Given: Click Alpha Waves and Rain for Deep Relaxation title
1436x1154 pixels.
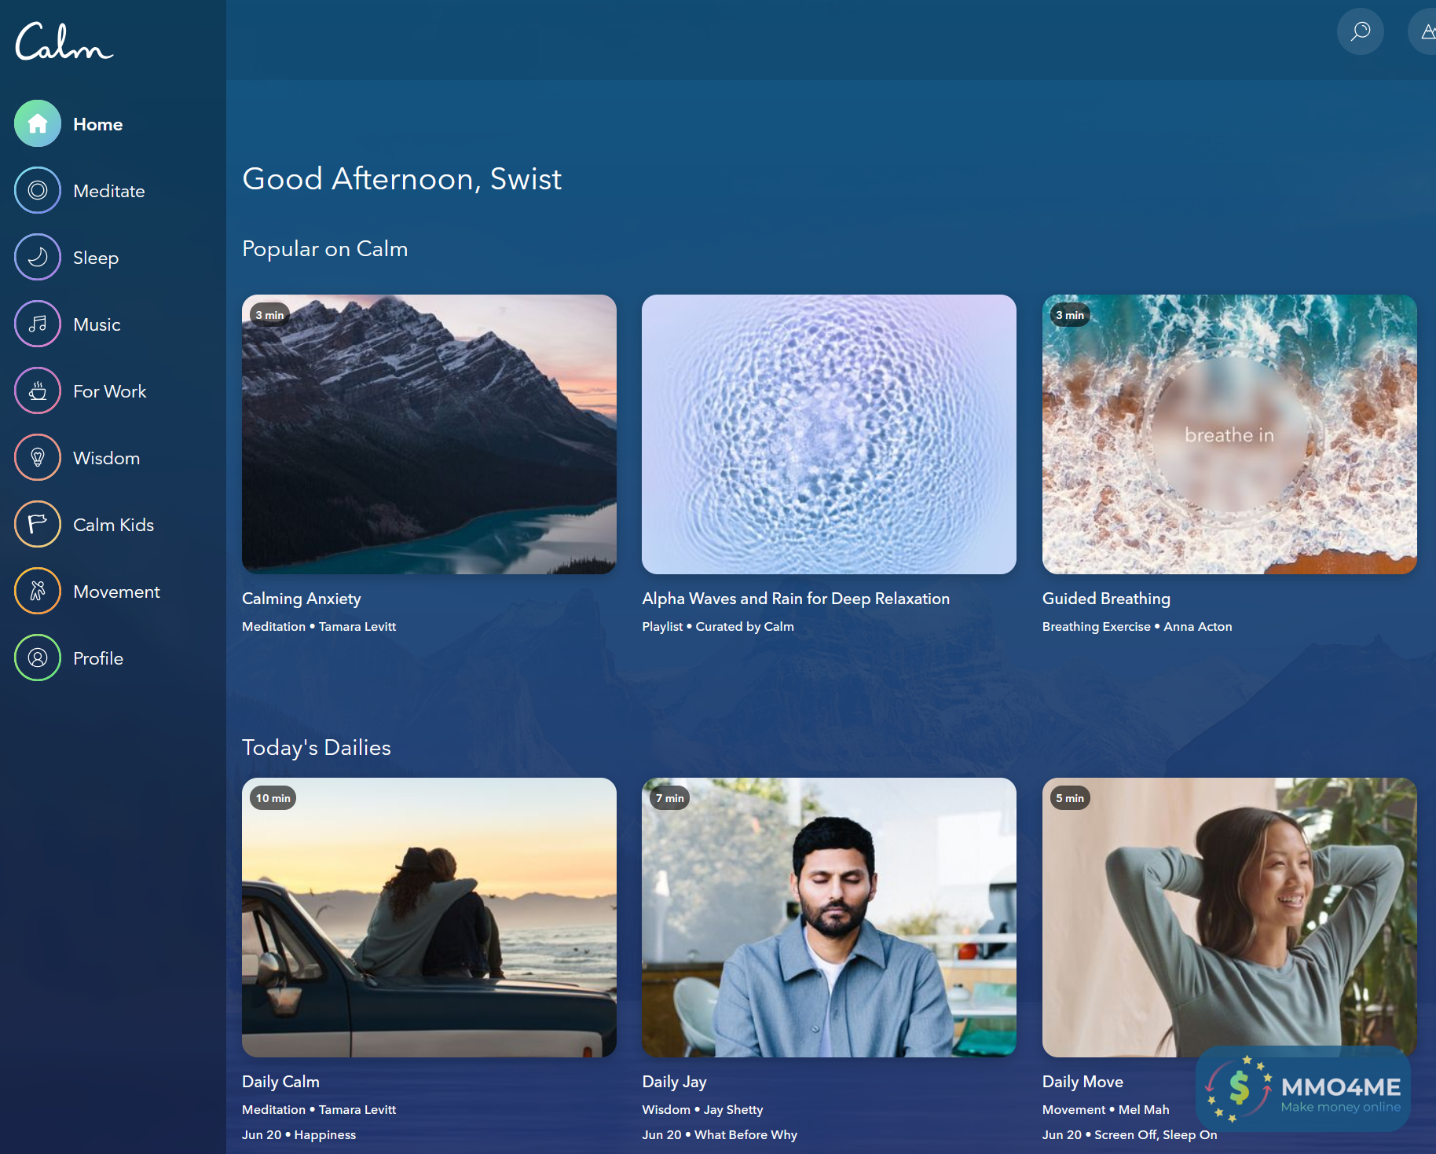Looking at the screenshot, I should point(796,599).
